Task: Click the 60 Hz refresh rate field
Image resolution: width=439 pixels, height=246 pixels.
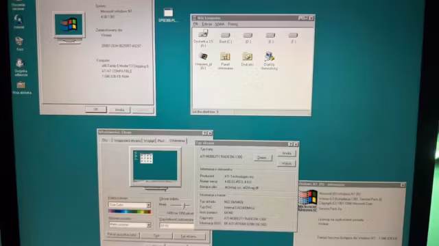Action: click(176, 225)
